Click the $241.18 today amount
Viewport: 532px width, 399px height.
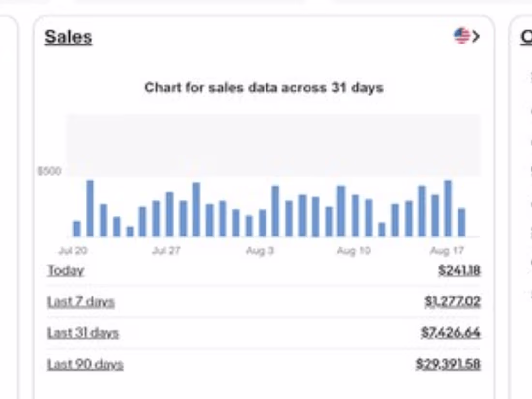coord(459,271)
